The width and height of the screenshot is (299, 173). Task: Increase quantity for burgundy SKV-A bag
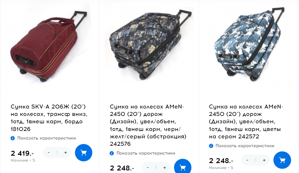pyautogui.click(x=65, y=153)
